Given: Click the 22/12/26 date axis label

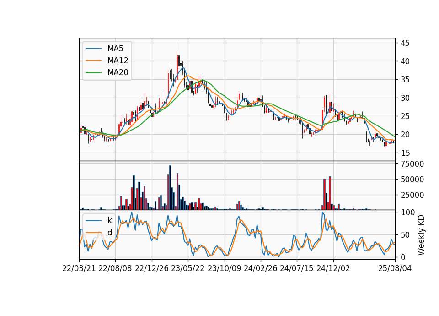Looking at the screenshot, I should pos(152,268).
